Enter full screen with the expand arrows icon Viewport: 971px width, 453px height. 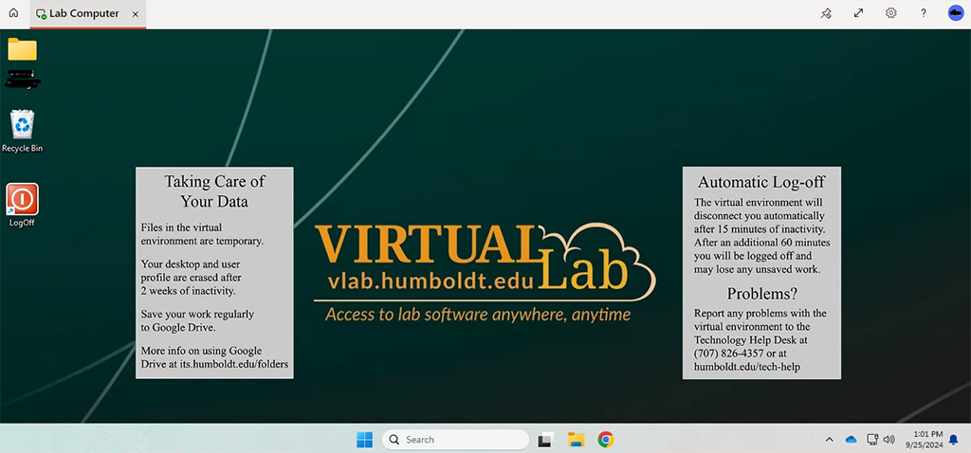[858, 13]
